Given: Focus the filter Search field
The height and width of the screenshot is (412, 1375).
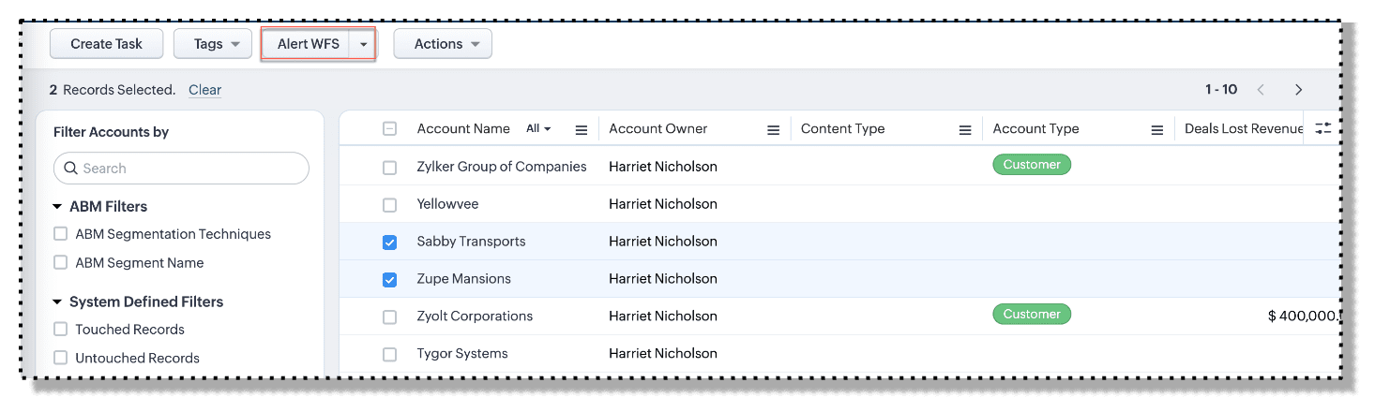Looking at the screenshot, I should (188, 169).
